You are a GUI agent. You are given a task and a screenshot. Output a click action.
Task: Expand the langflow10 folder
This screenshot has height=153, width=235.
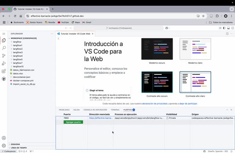click(18, 67)
